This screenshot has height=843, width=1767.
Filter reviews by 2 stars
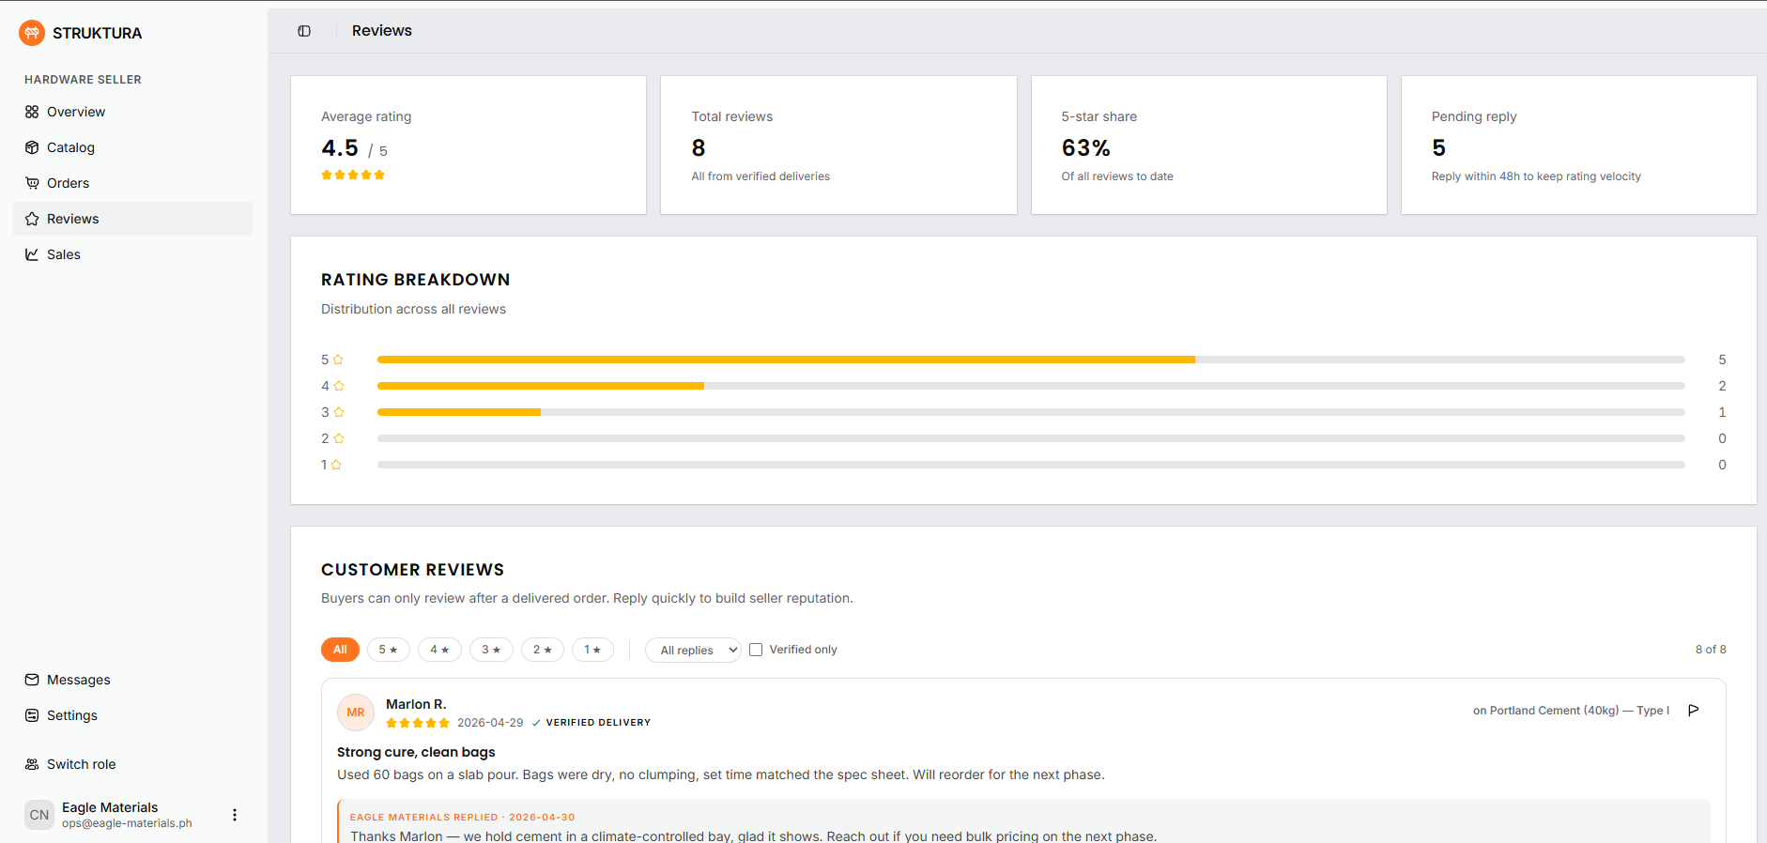click(x=543, y=650)
